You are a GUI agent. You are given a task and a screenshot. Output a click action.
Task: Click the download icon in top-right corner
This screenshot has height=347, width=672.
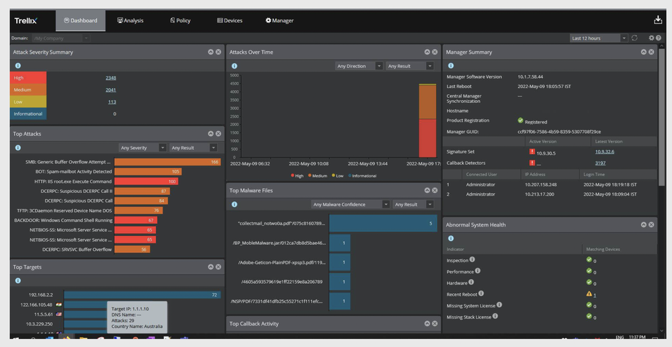658,20
